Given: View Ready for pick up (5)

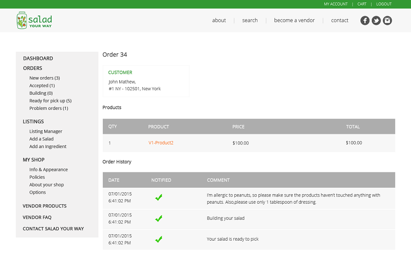Looking at the screenshot, I should (x=50, y=101).
